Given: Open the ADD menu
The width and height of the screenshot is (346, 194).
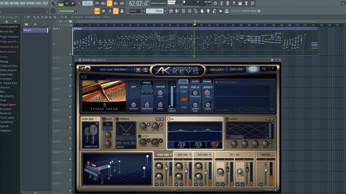Looking at the screenshot, I should 6,3.
